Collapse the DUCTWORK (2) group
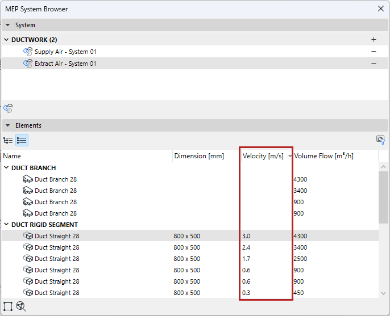 [x=6, y=40]
